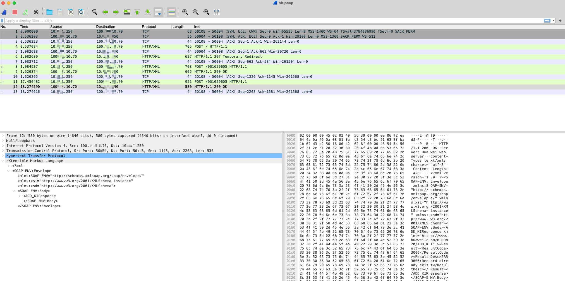The image size is (565, 281).
Task: Toggle packet list colorization
Action: [x=172, y=12]
